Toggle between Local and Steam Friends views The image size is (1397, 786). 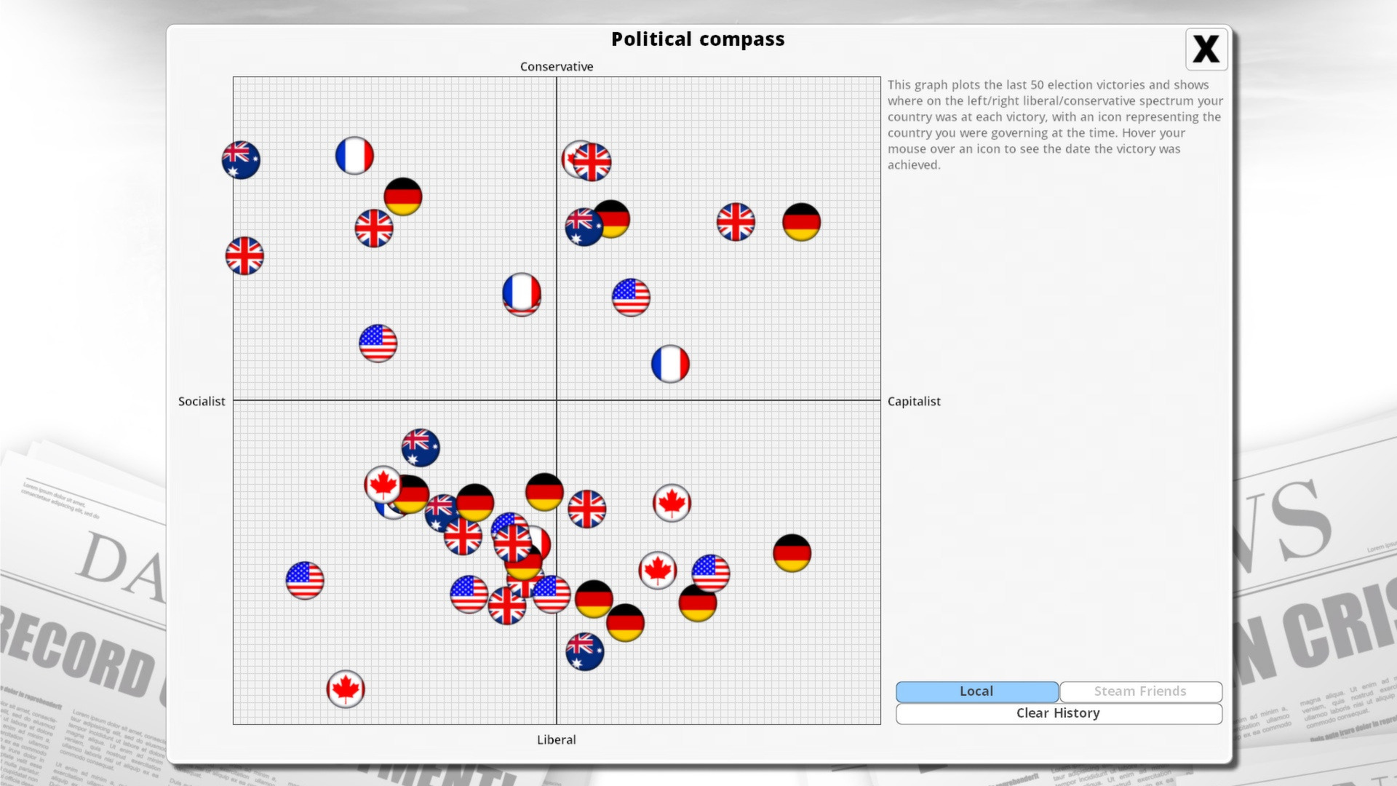tap(1140, 690)
